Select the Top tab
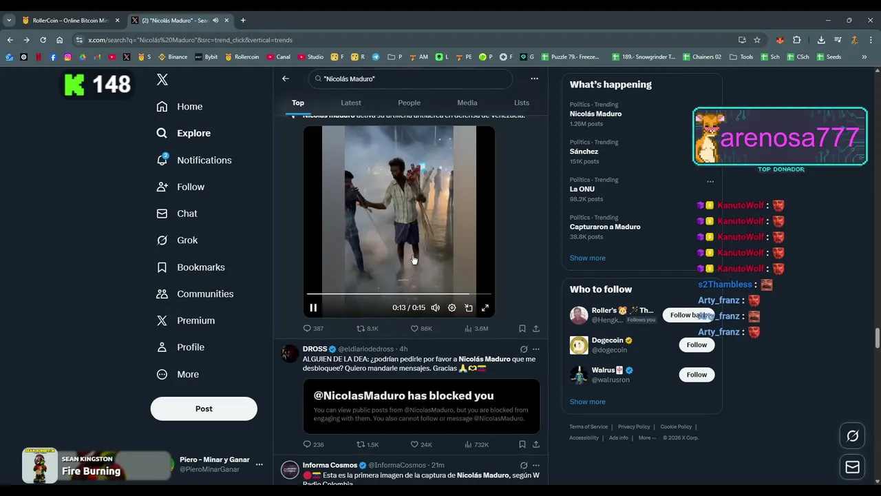This screenshot has width=881, height=496. (x=297, y=103)
